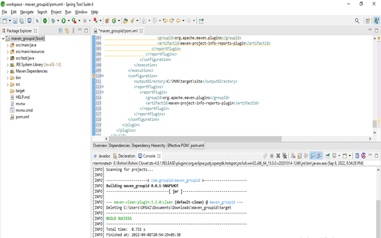Open the Debug dropdown arrow
The width and height of the screenshot is (381, 238).
click(58, 21)
